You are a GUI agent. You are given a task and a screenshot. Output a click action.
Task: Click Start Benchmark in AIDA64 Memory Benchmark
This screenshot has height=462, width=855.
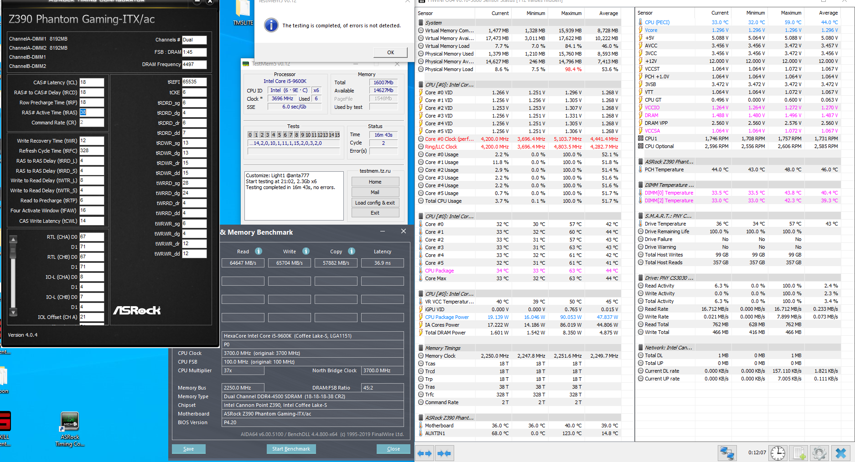pos(291,449)
